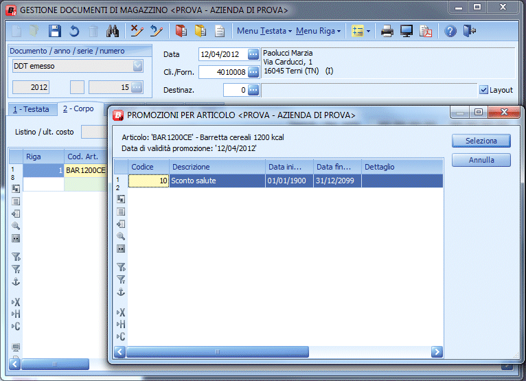Click the plain document page icon
This screenshot has height=381, width=526.
(x=220, y=31)
